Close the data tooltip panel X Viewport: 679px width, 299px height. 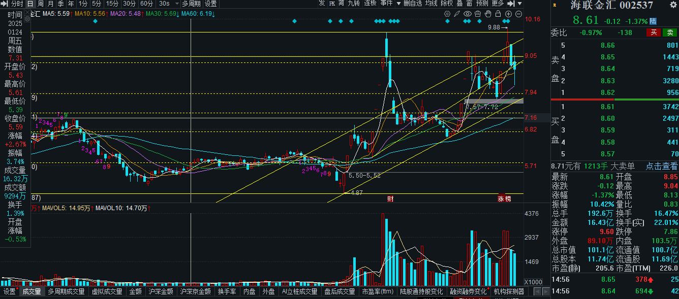(x=27, y=12)
